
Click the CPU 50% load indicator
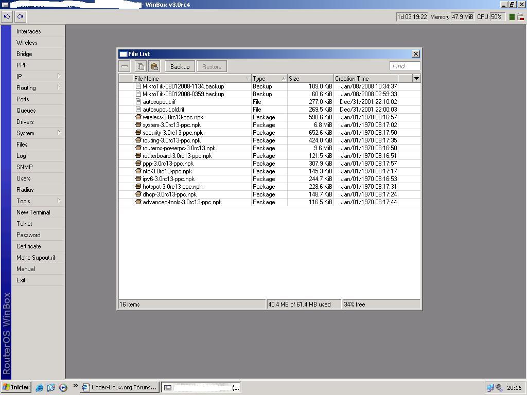[498, 17]
